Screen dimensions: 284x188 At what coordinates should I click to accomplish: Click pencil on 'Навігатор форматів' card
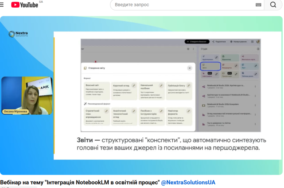pos(189,111)
